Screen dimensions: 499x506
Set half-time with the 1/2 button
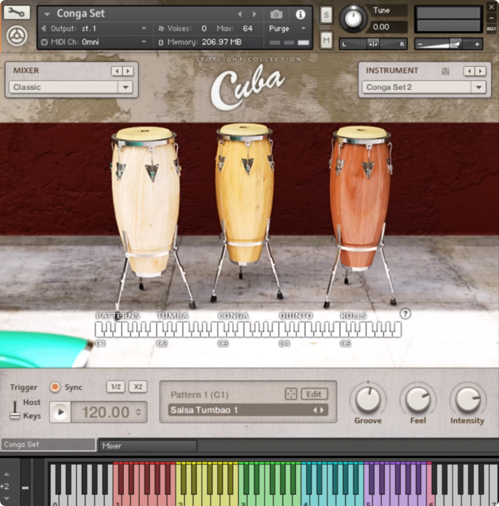[116, 386]
